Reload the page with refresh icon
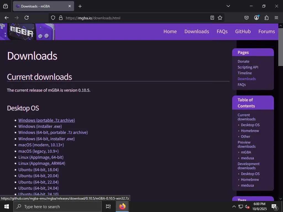This screenshot has width=283, height=212. point(27,18)
